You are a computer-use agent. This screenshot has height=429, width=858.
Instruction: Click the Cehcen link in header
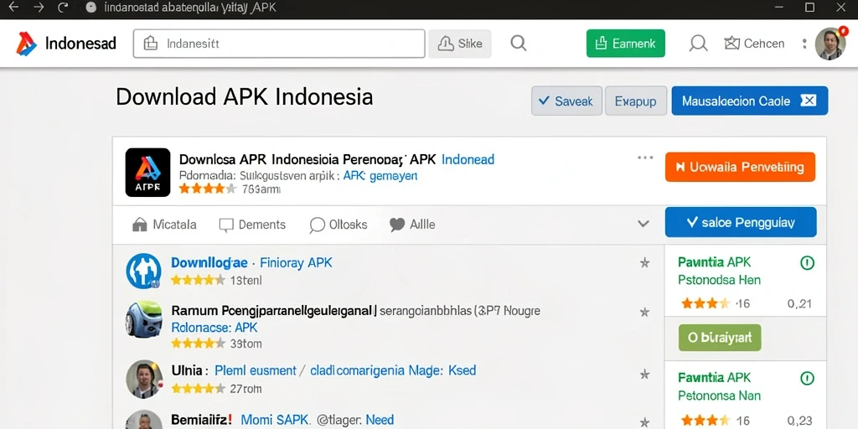click(754, 44)
